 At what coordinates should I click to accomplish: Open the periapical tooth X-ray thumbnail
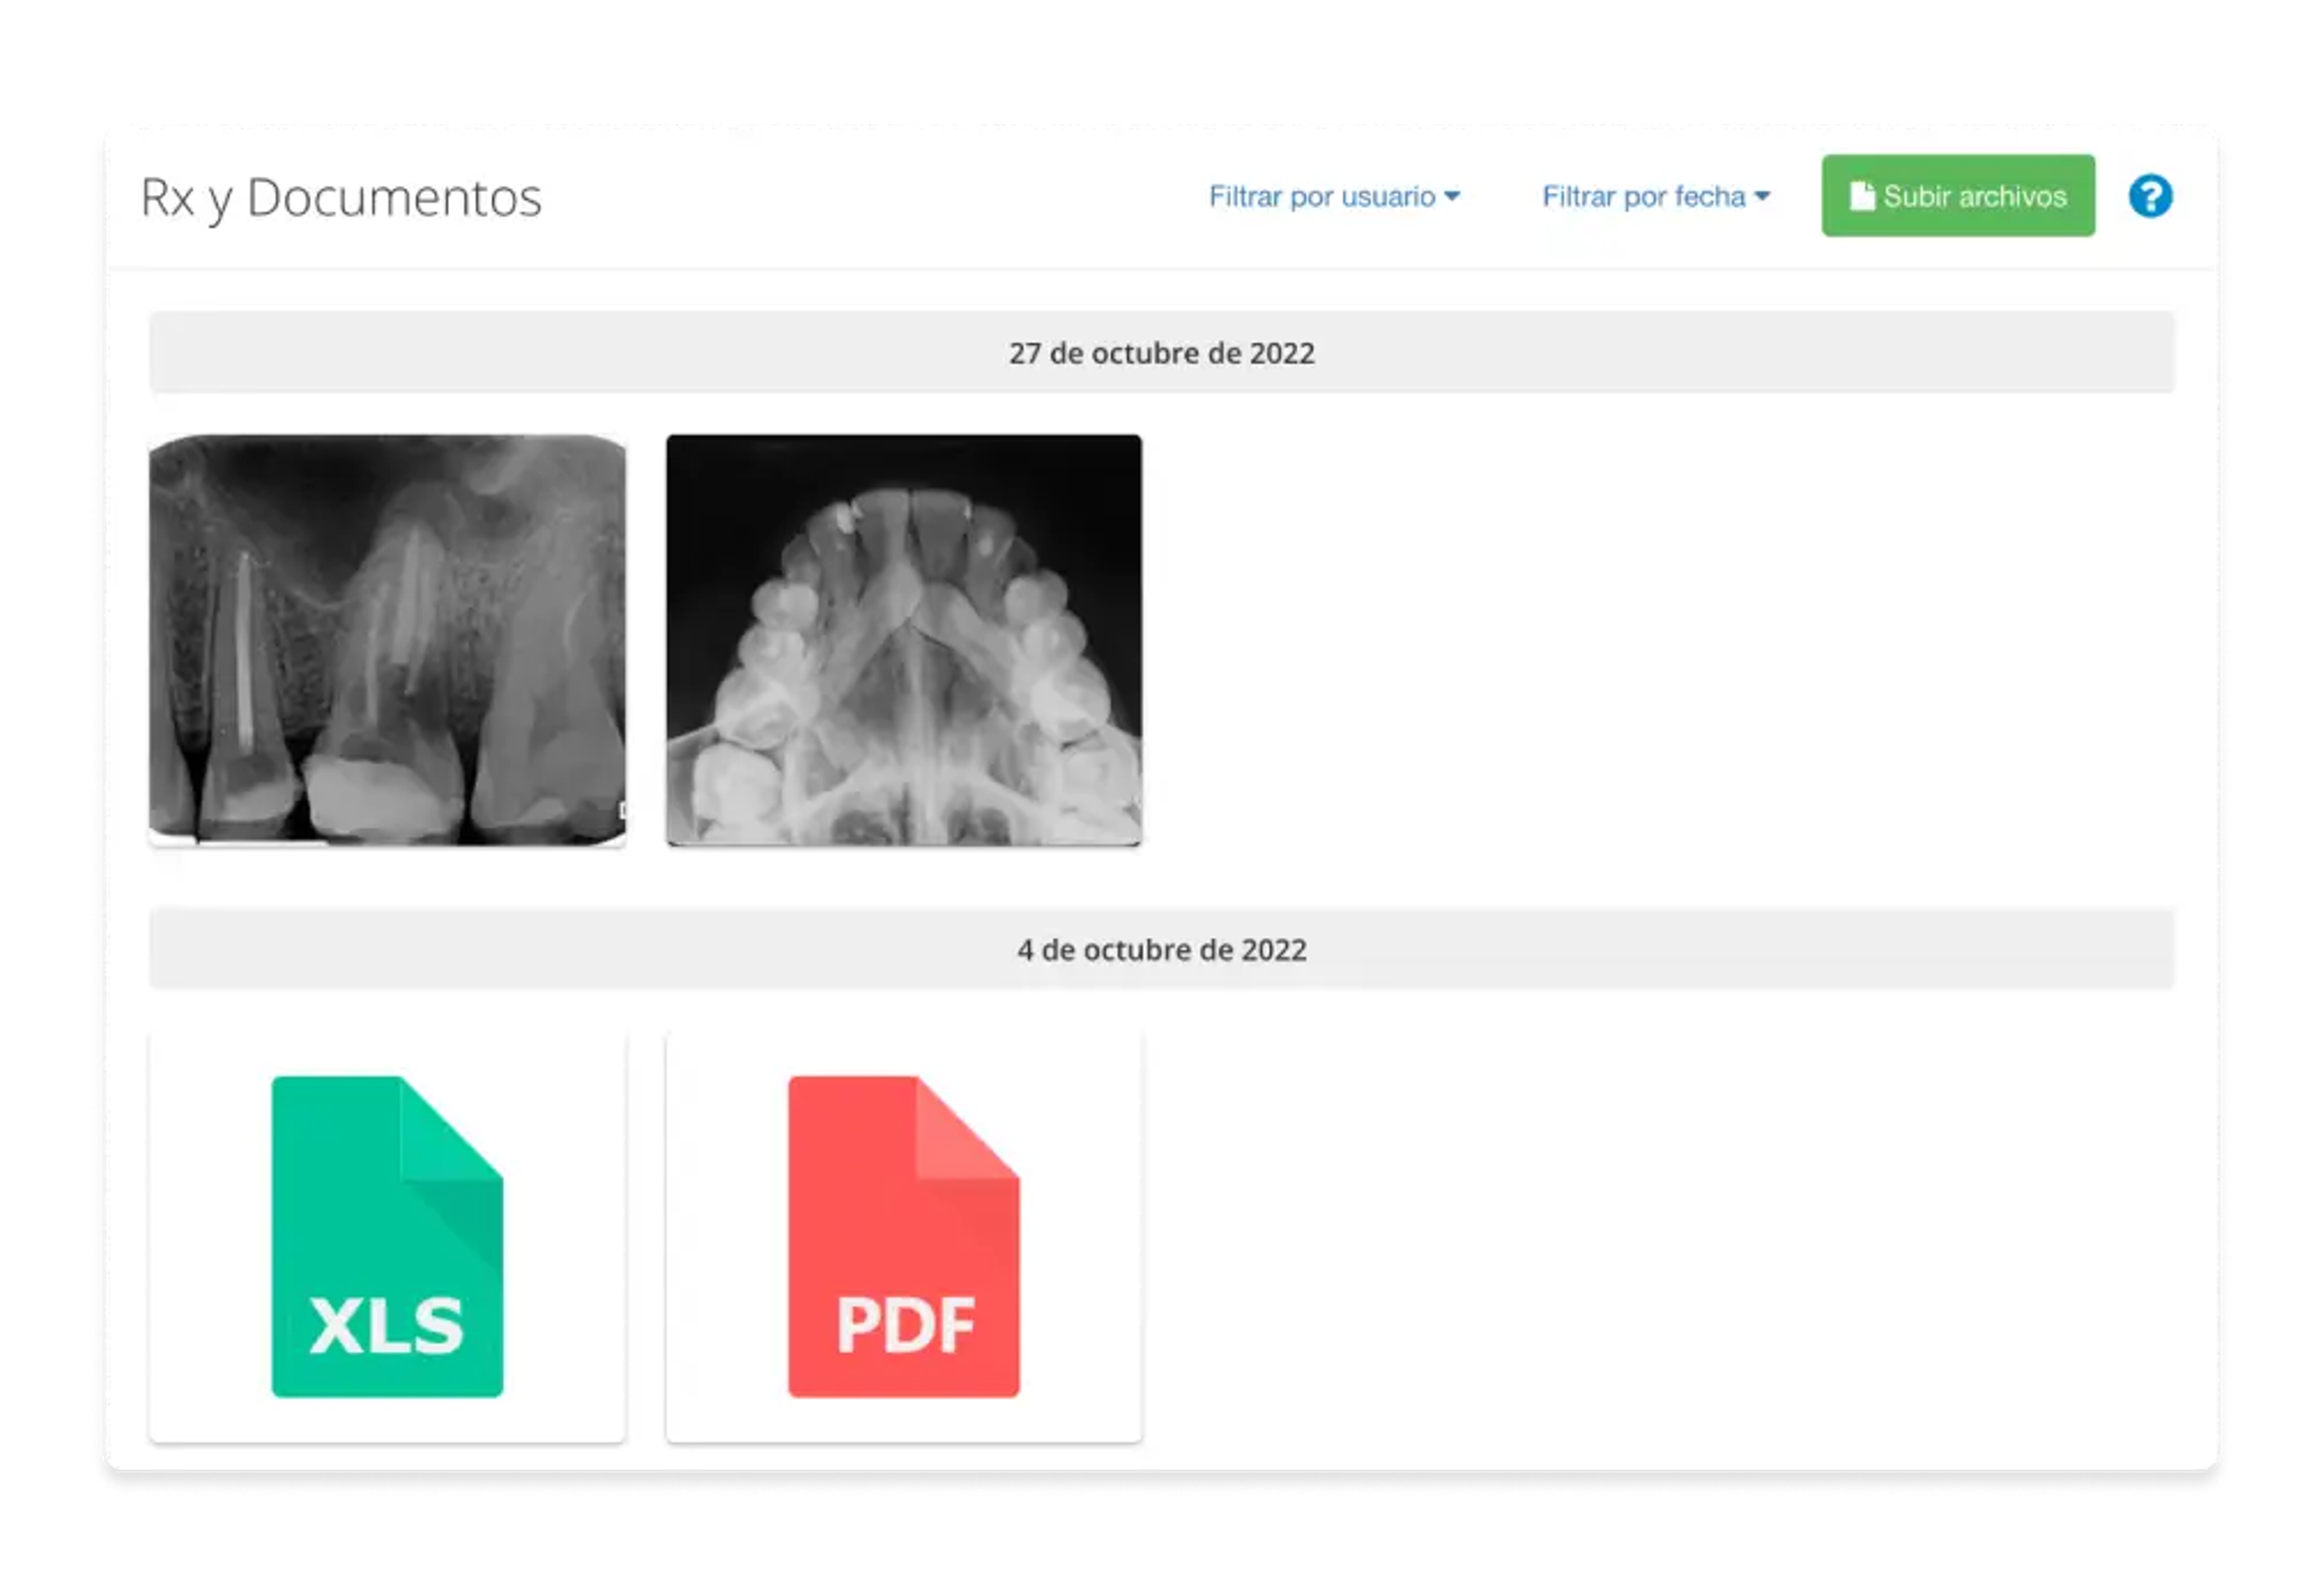click(387, 640)
